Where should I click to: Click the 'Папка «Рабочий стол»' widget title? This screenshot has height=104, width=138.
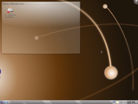click(13, 4)
